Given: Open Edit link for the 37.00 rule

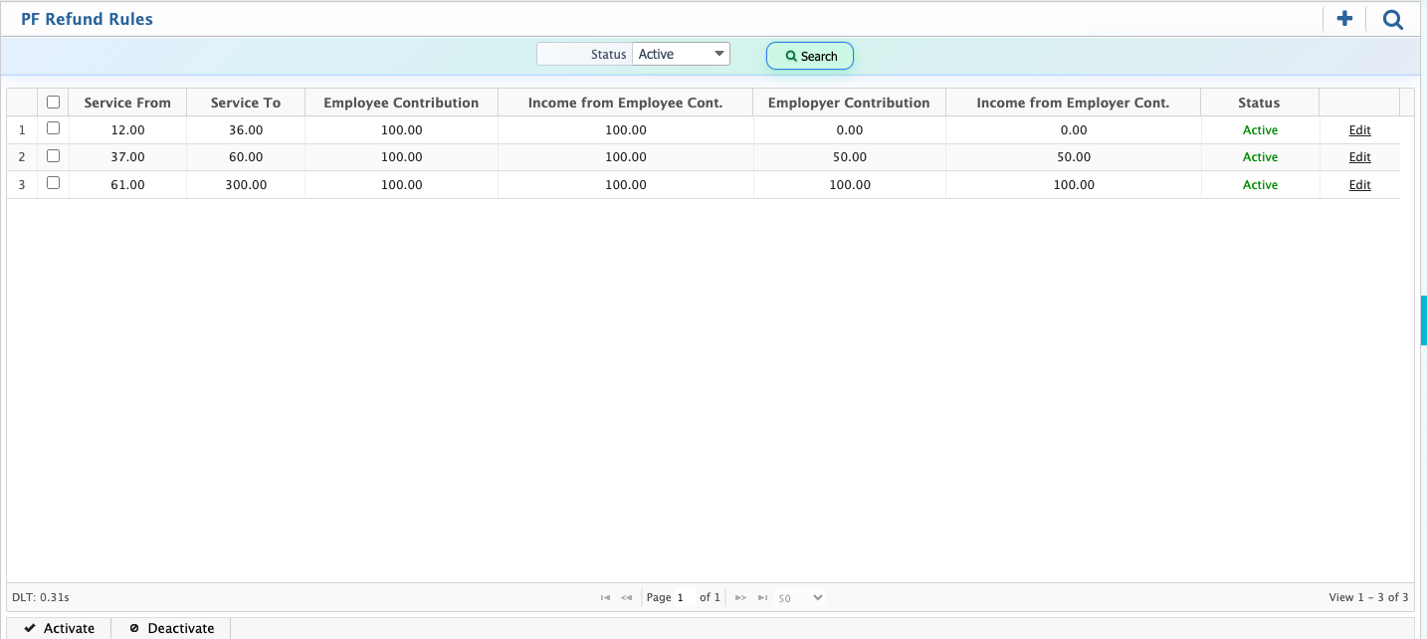Looking at the screenshot, I should pyautogui.click(x=1359, y=157).
